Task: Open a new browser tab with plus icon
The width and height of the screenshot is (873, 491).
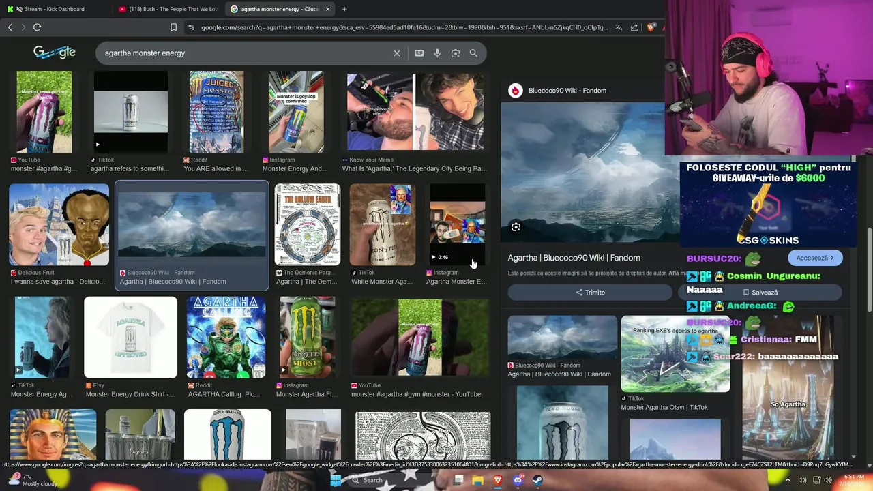Action: [344, 9]
